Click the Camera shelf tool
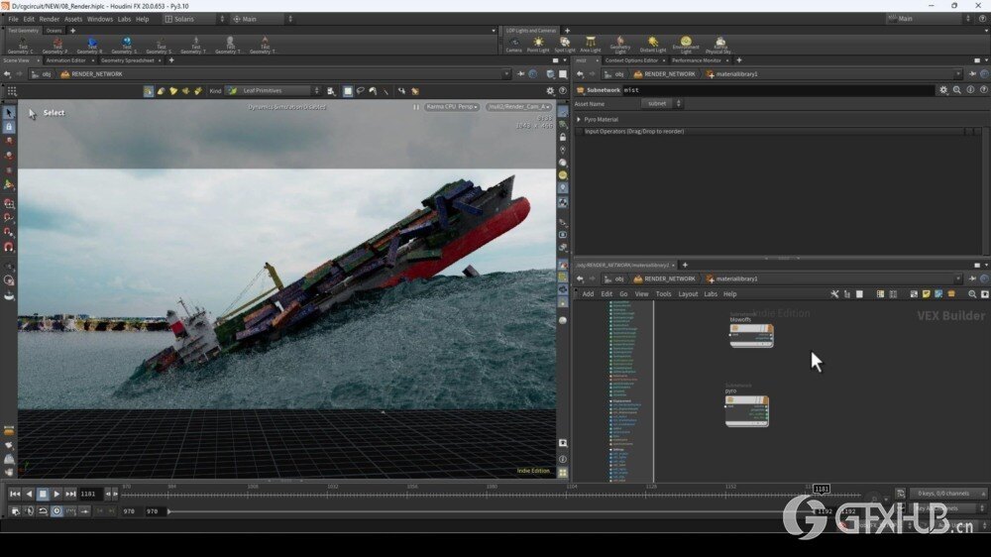Image resolution: width=991 pixels, height=557 pixels. tap(513, 44)
